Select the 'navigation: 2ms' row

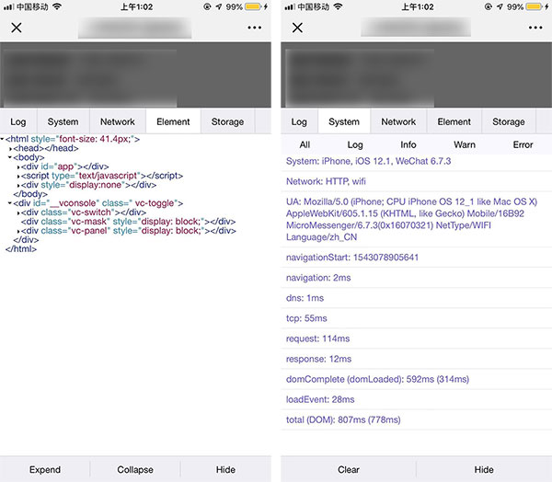pyautogui.click(x=417, y=278)
